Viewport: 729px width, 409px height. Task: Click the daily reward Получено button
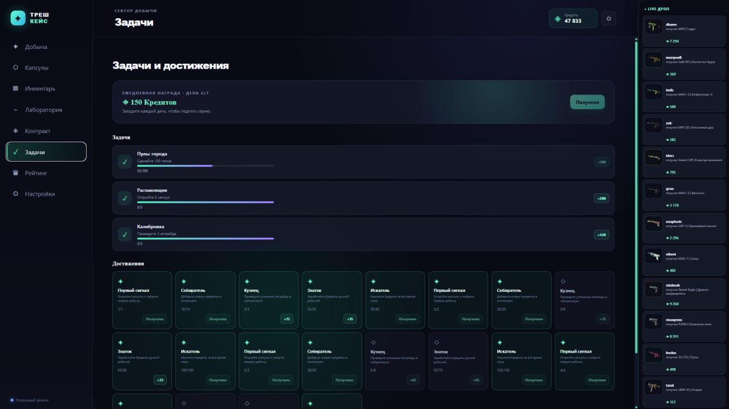pos(587,102)
